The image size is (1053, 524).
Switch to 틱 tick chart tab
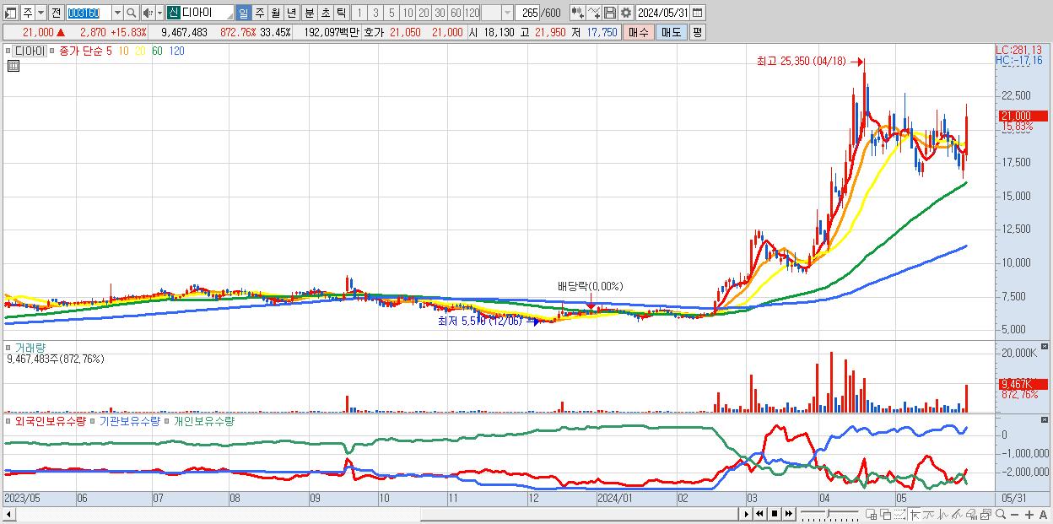(341, 14)
